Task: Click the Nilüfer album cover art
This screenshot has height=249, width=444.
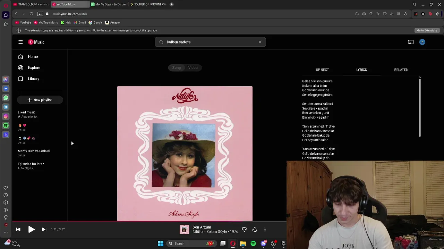Action: (185, 154)
